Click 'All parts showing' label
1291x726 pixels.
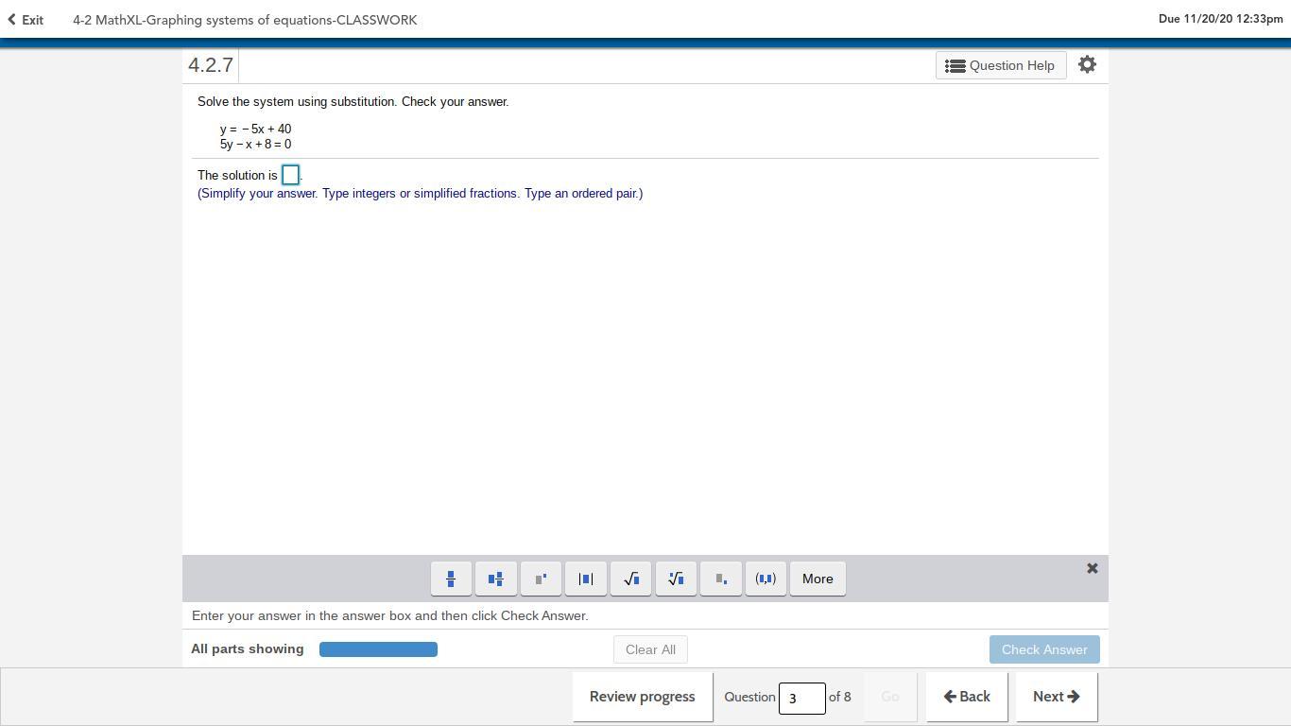click(248, 648)
